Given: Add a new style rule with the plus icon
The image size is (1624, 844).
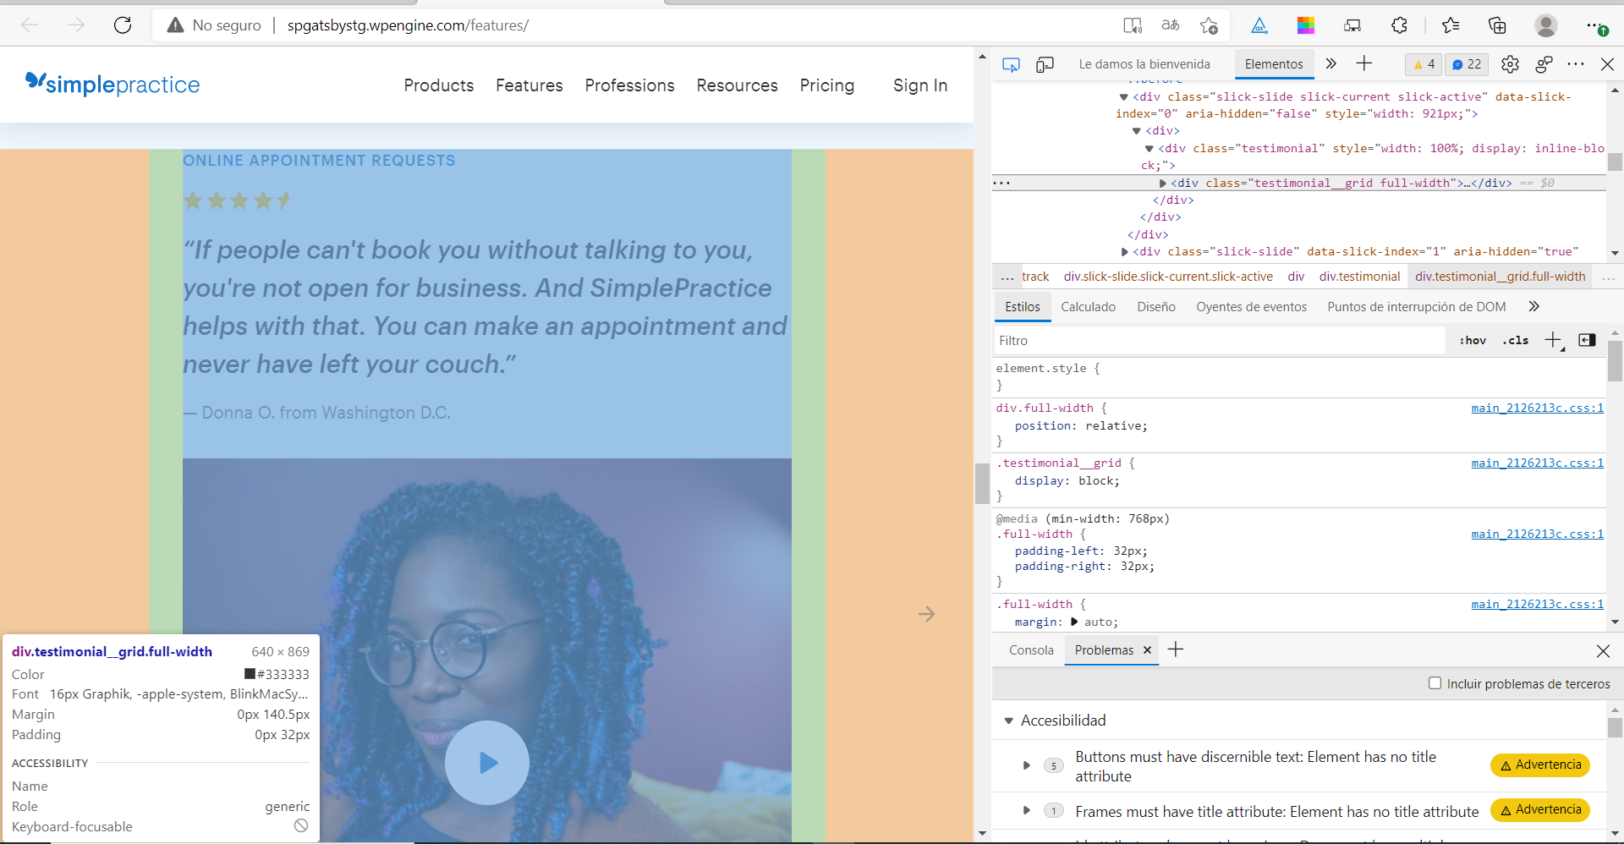Looking at the screenshot, I should point(1554,340).
